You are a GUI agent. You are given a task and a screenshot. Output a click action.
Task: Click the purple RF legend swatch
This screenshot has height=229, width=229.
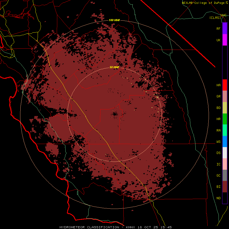click(x=225, y=28)
